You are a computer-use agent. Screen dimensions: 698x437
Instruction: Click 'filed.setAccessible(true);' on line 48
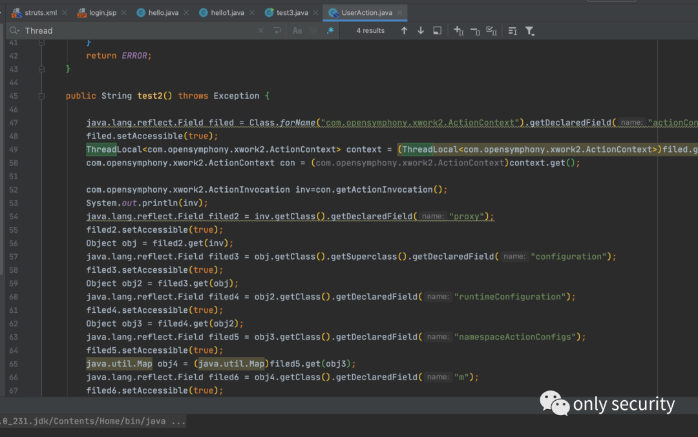[153, 136]
